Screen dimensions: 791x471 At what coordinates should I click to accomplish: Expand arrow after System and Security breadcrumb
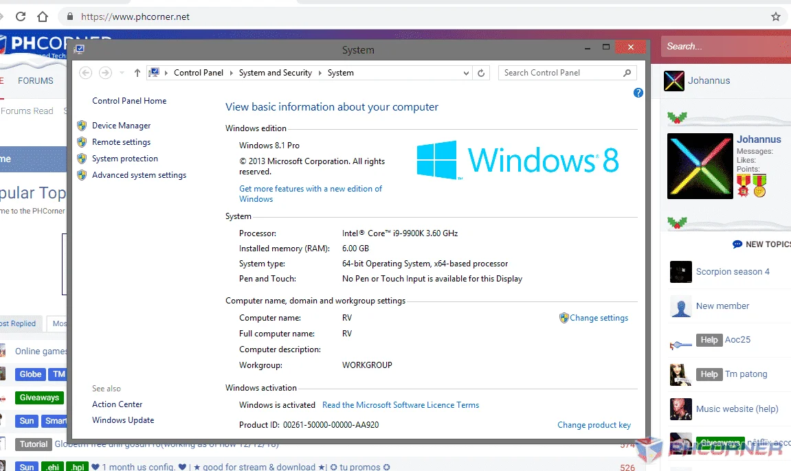click(320, 73)
